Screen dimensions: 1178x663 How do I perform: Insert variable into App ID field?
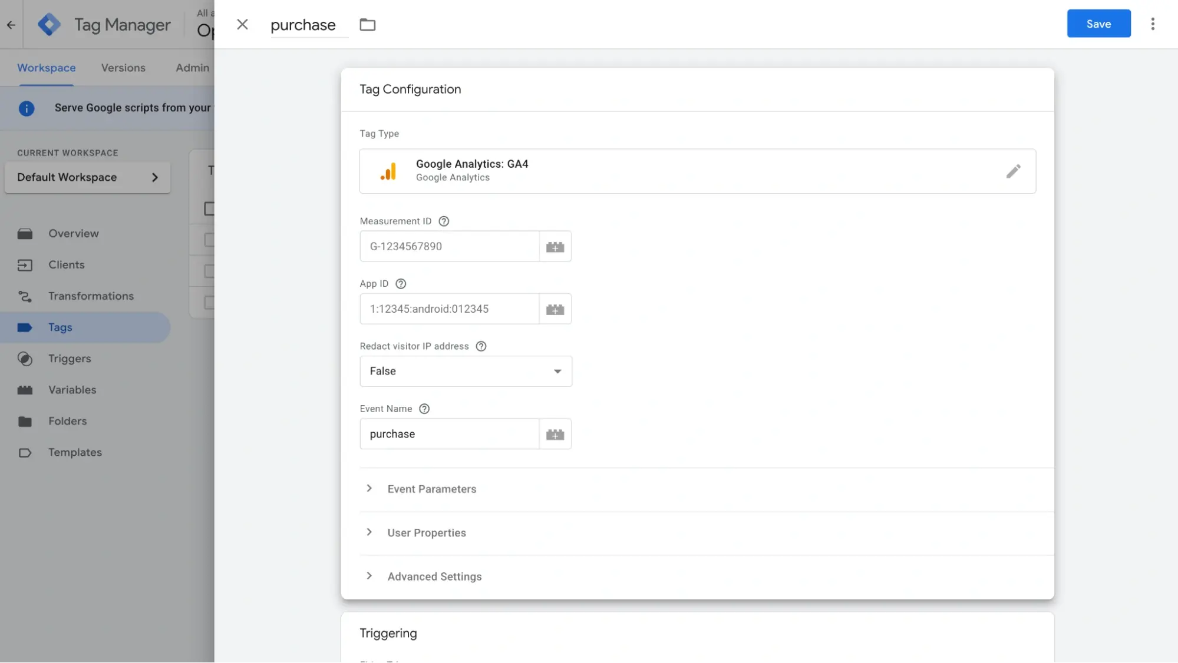(555, 309)
